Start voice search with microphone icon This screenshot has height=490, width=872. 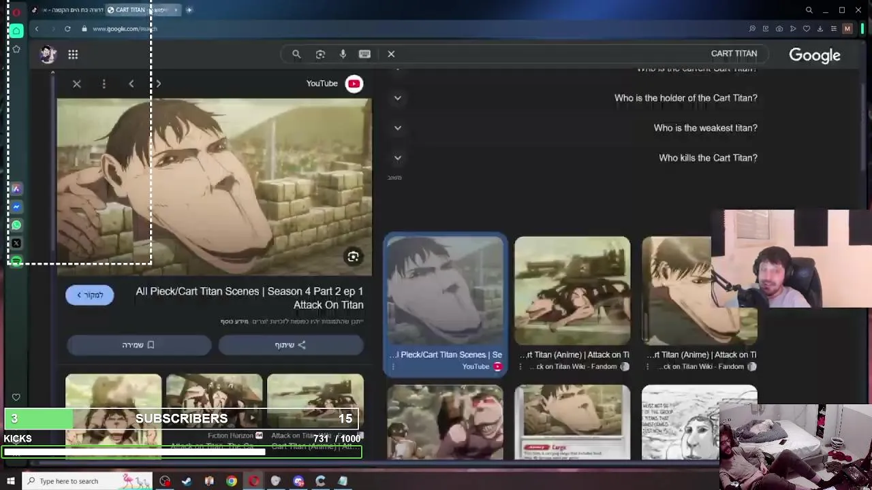343,54
